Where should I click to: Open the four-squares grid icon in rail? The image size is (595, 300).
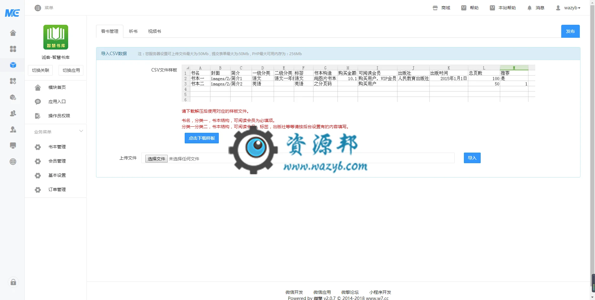tap(13, 49)
